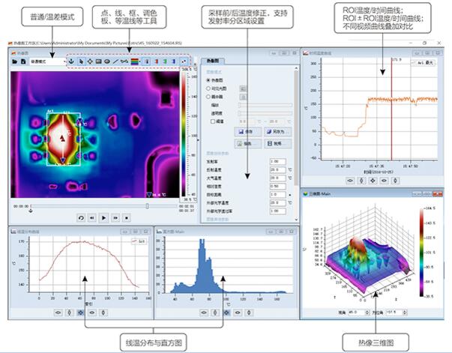
Task: Switch to the 热像图 settings tab
Action: pos(211,61)
